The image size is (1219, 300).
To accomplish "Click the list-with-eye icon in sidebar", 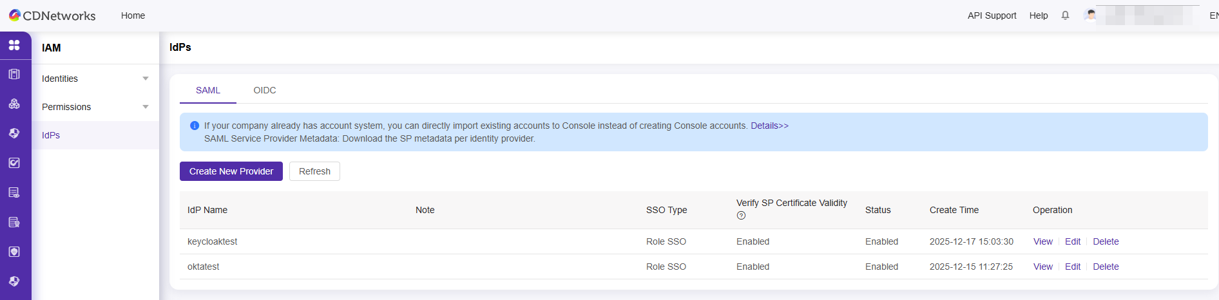I will 14,192.
